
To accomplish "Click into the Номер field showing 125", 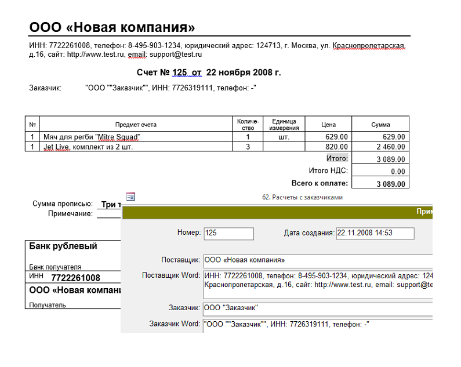I will [x=228, y=233].
